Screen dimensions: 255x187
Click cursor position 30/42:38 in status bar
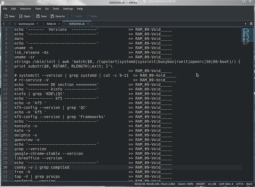[x=140, y=184]
